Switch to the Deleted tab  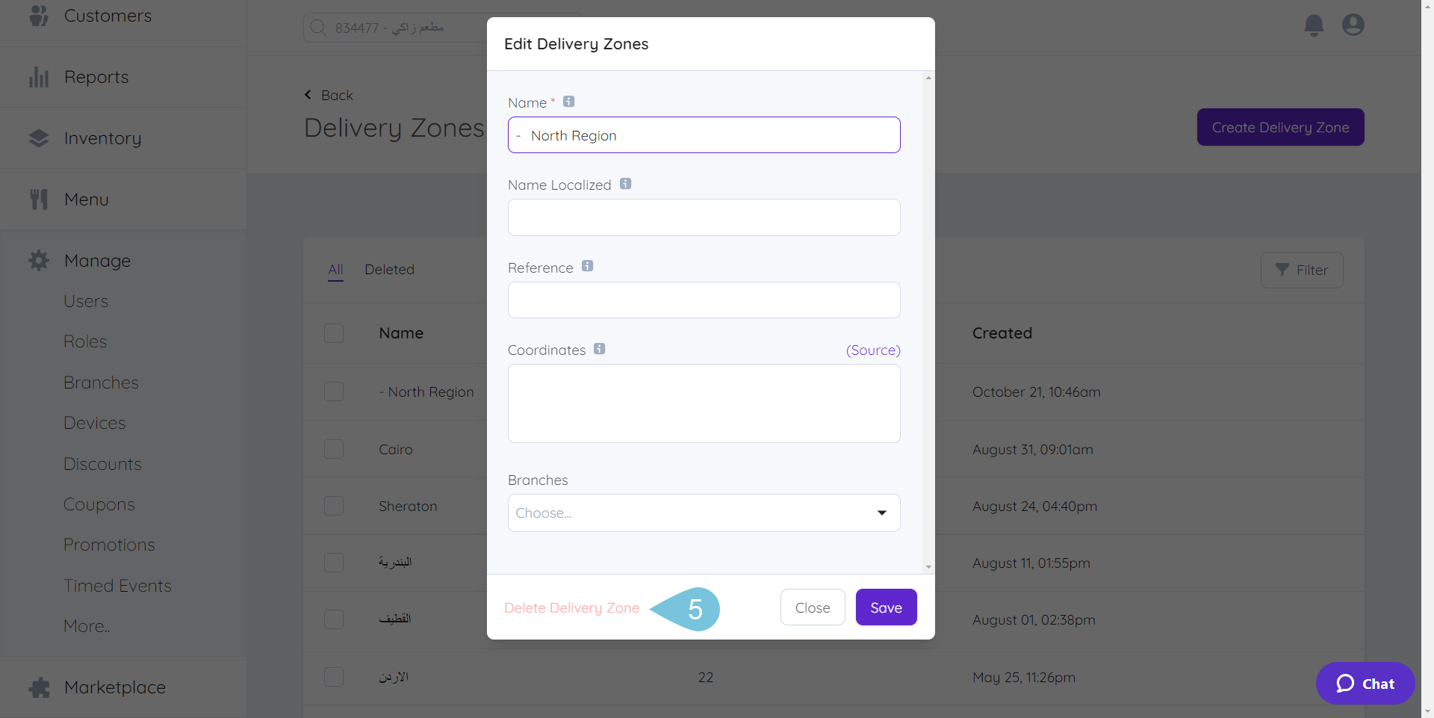(x=389, y=270)
